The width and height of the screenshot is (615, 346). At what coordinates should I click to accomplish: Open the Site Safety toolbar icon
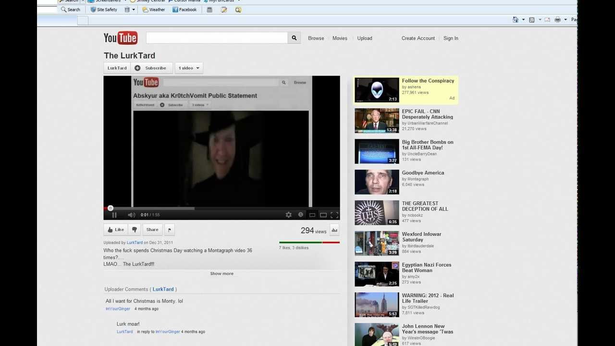pos(103,10)
